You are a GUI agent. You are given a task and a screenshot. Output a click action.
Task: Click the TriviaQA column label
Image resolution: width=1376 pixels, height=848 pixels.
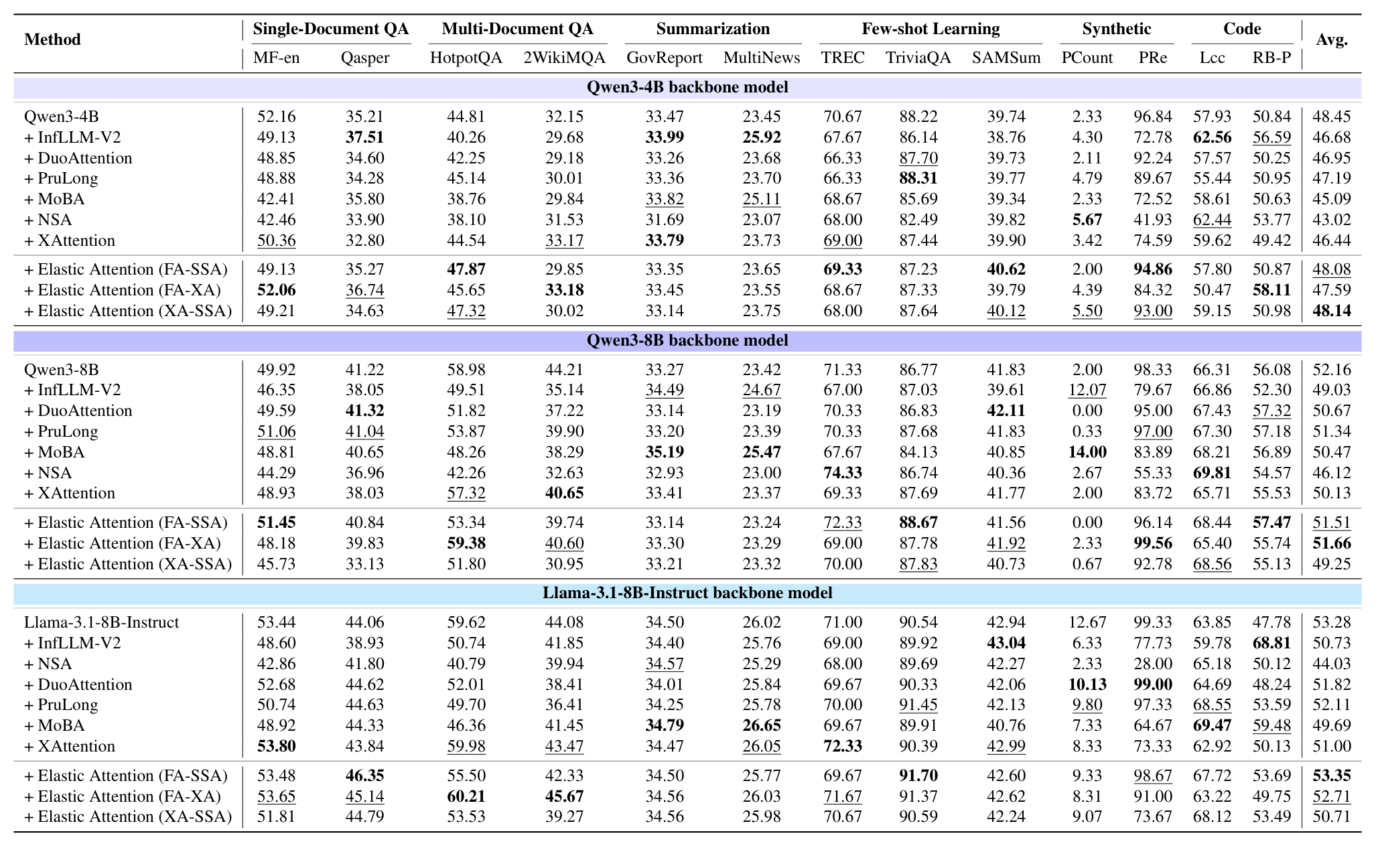(x=918, y=58)
